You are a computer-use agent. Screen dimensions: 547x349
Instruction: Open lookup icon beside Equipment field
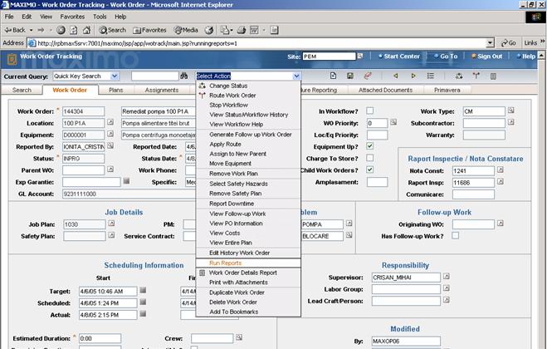(x=110, y=134)
